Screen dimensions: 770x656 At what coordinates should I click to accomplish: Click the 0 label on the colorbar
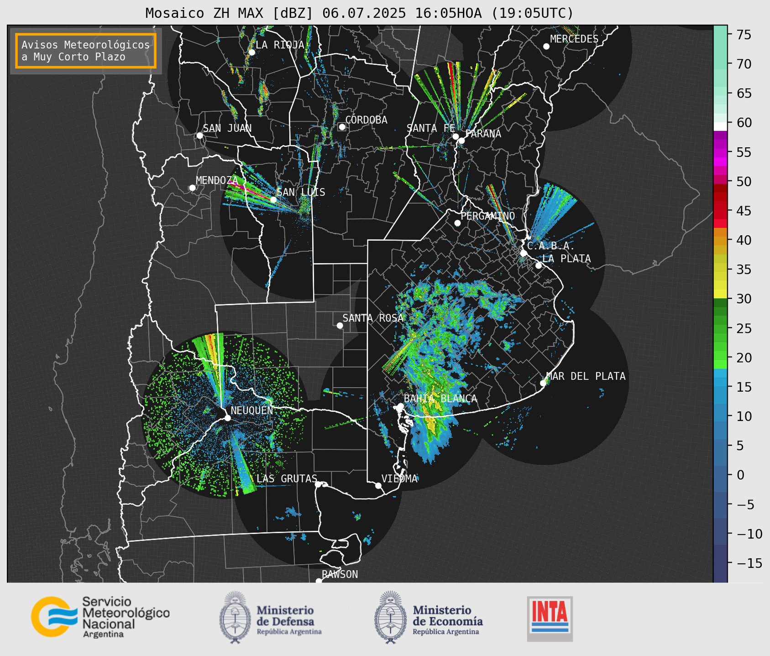click(x=740, y=475)
